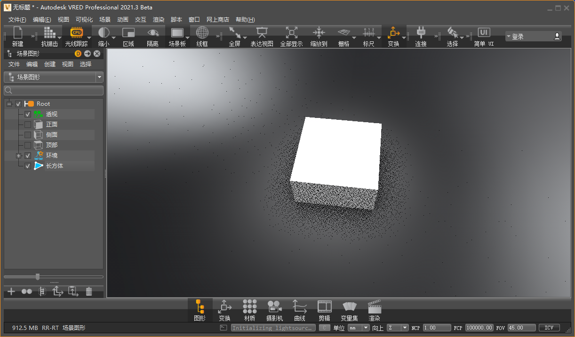Image resolution: width=575 pixels, height=337 pixels.
Task: Open the 动画 menu
Action: (x=123, y=20)
